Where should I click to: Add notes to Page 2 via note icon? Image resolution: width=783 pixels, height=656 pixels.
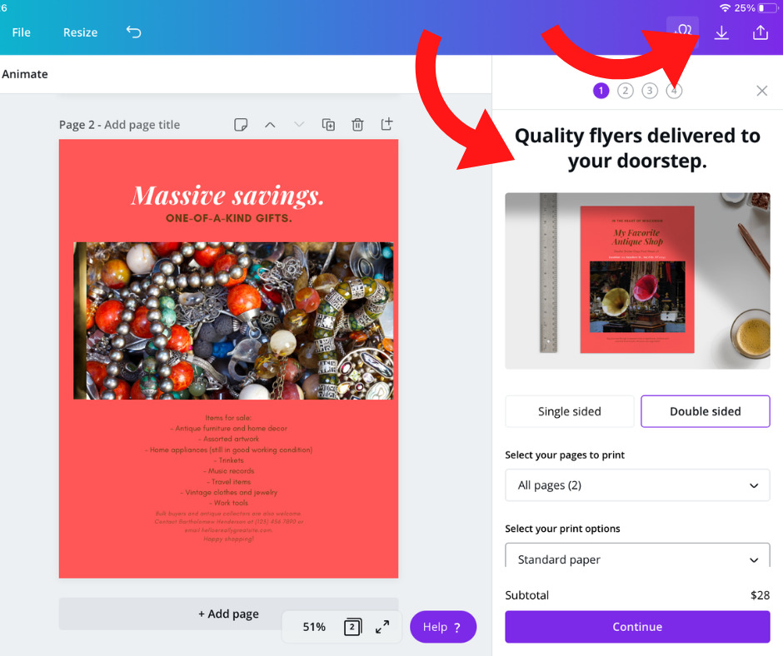(241, 124)
